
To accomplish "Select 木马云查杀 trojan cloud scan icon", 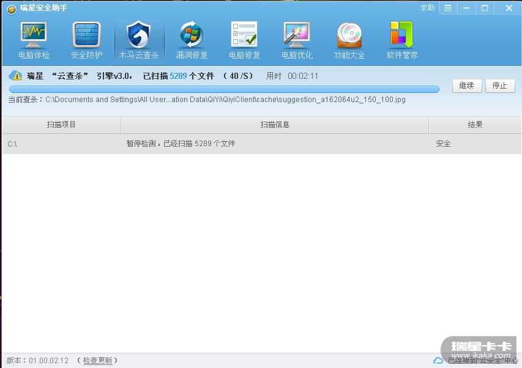I will click(139, 40).
